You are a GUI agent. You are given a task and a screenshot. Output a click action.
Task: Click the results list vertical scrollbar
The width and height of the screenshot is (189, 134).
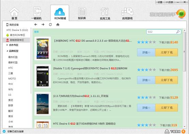coord(184,52)
